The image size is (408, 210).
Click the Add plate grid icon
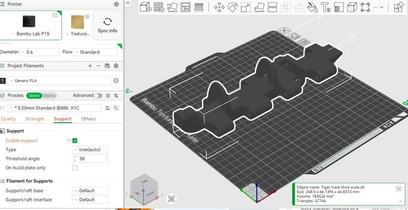click(x=159, y=7)
